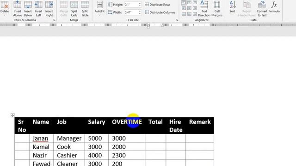Insert a Formula into the cell
Image resolution: width=296 pixels, height=166 pixels.
(x=274, y=7)
